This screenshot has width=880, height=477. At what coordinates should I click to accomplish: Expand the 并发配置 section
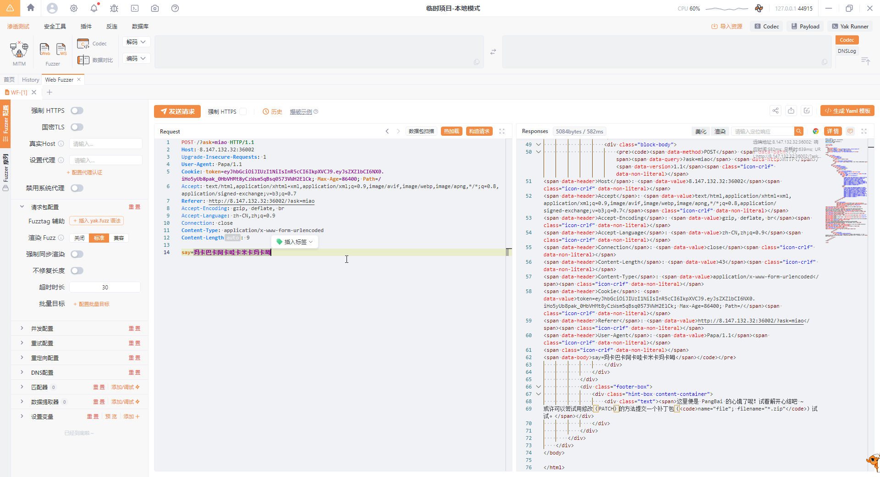42,328
